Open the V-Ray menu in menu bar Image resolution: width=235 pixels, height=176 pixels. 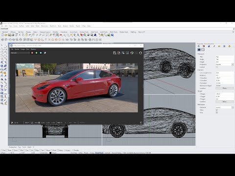[84, 26]
